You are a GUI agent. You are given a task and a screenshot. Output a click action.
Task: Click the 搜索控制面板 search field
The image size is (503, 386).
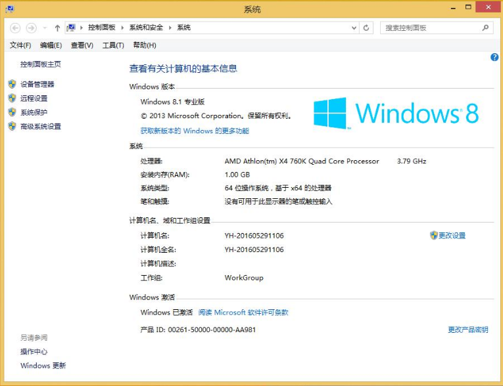click(x=431, y=28)
